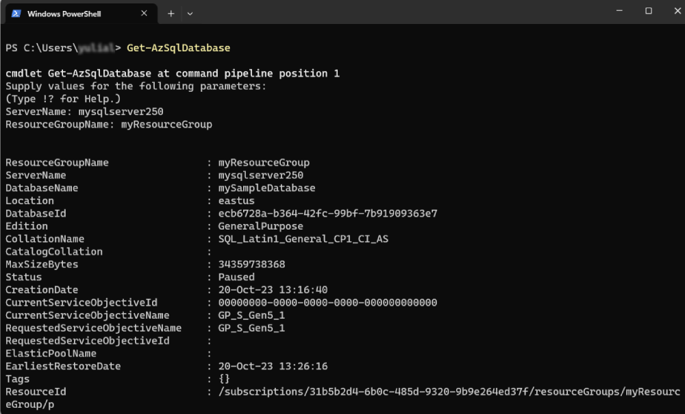Click the Status value Paused

(236, 277)
